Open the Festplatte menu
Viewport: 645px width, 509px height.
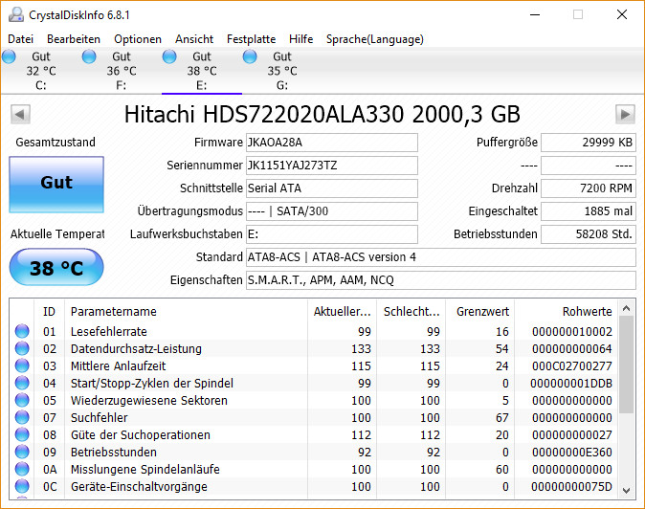click(252, 39)
